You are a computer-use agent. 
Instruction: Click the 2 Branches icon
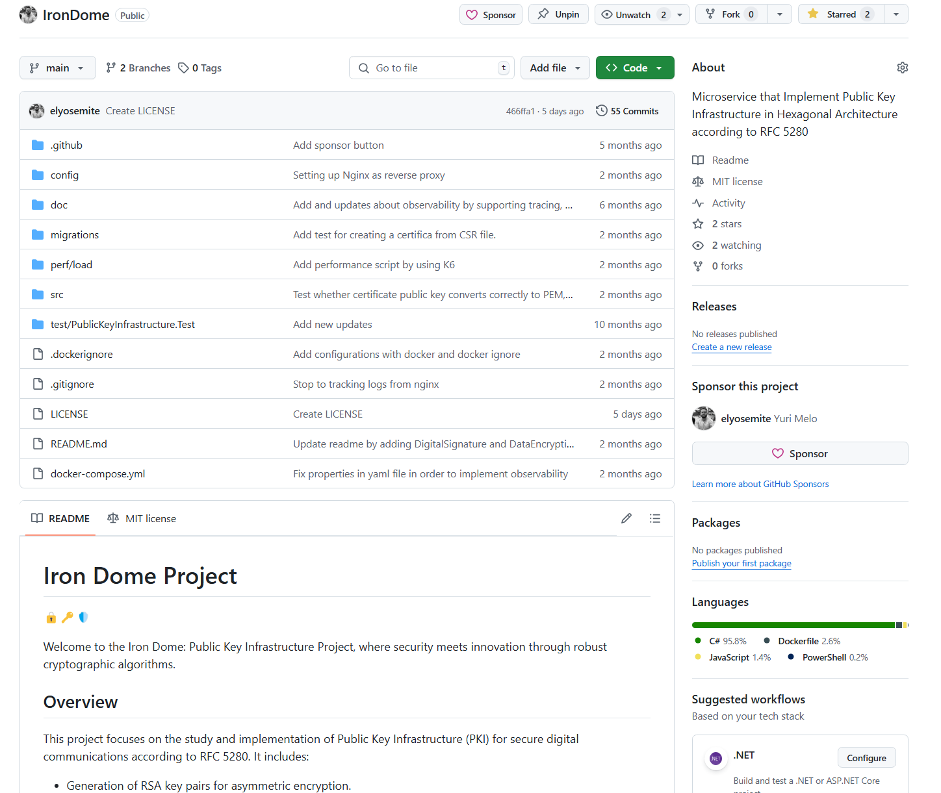[110, 68]
